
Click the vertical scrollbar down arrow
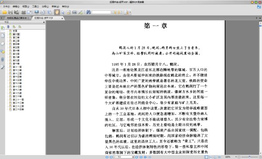(x=260, y=153)
